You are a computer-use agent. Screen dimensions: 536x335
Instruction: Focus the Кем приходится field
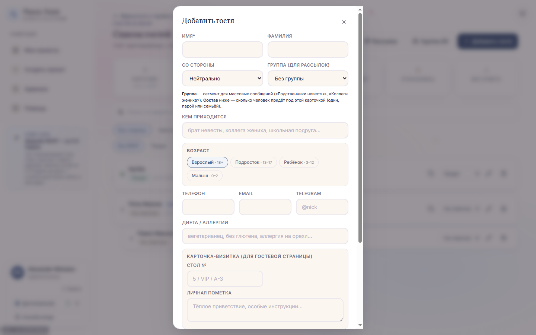click(x=265, y=130)
